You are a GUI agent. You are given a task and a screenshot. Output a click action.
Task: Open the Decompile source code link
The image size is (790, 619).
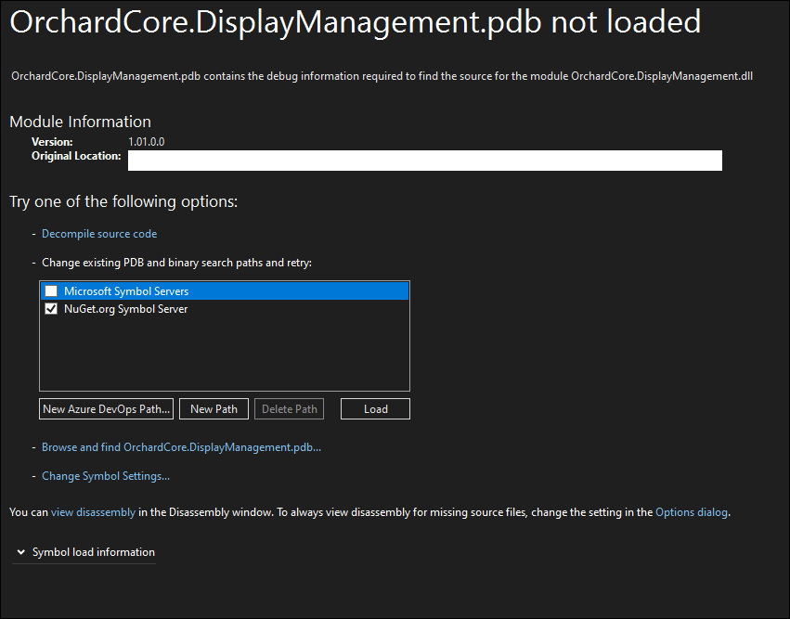pos(98,233)
